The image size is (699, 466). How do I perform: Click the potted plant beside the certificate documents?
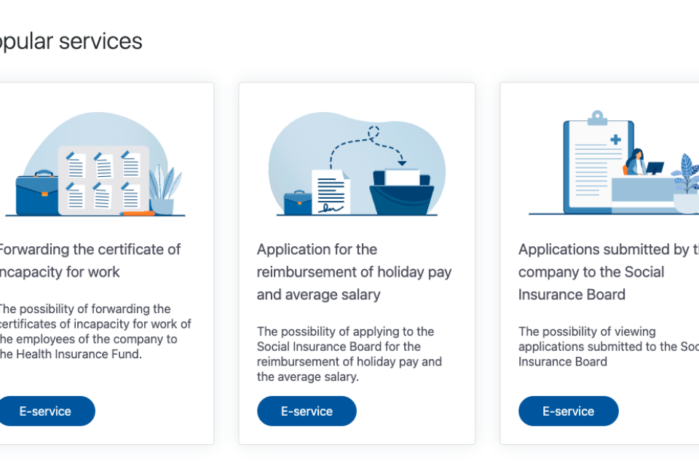point(165,191)
